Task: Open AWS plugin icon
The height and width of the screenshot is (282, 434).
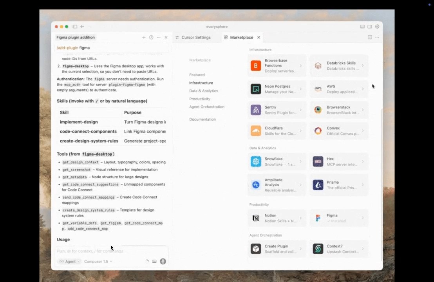Action: [318, 89]
